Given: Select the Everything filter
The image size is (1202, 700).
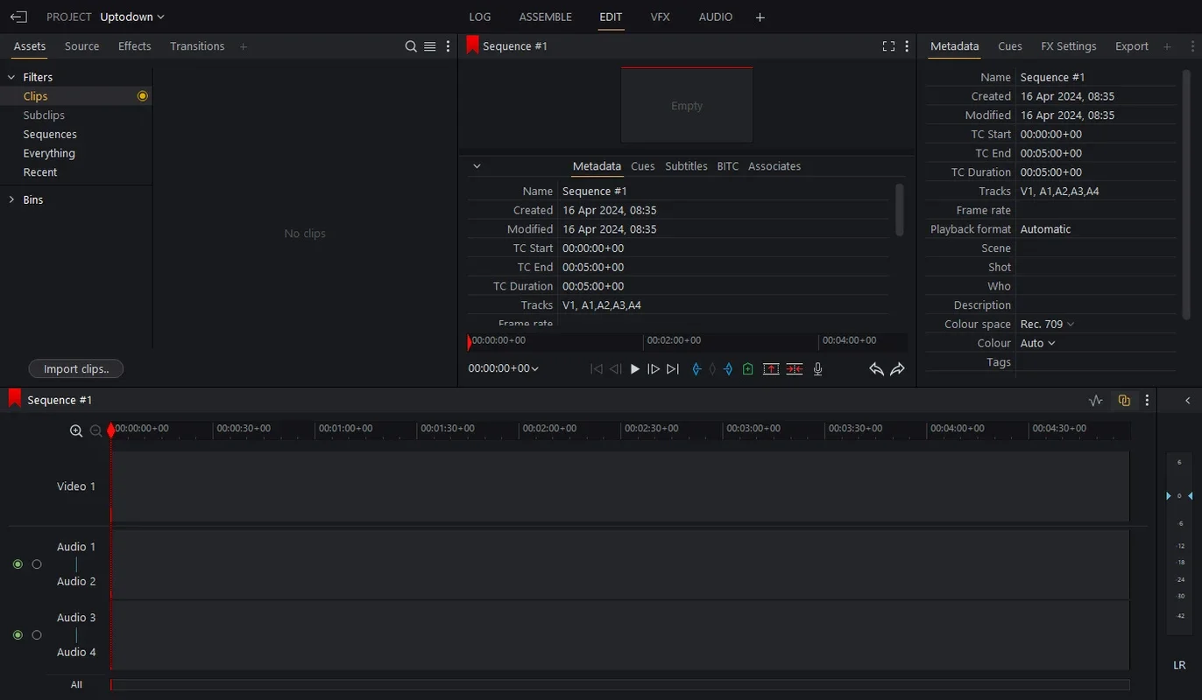Looking at the screenshot, I should (x=49, y=153).
